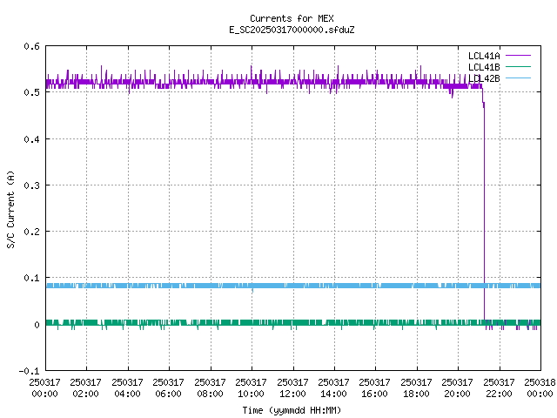Click the y-axis tick value 0.3
The height and width of the screenshot is (418, 557).
pos(31,185)
